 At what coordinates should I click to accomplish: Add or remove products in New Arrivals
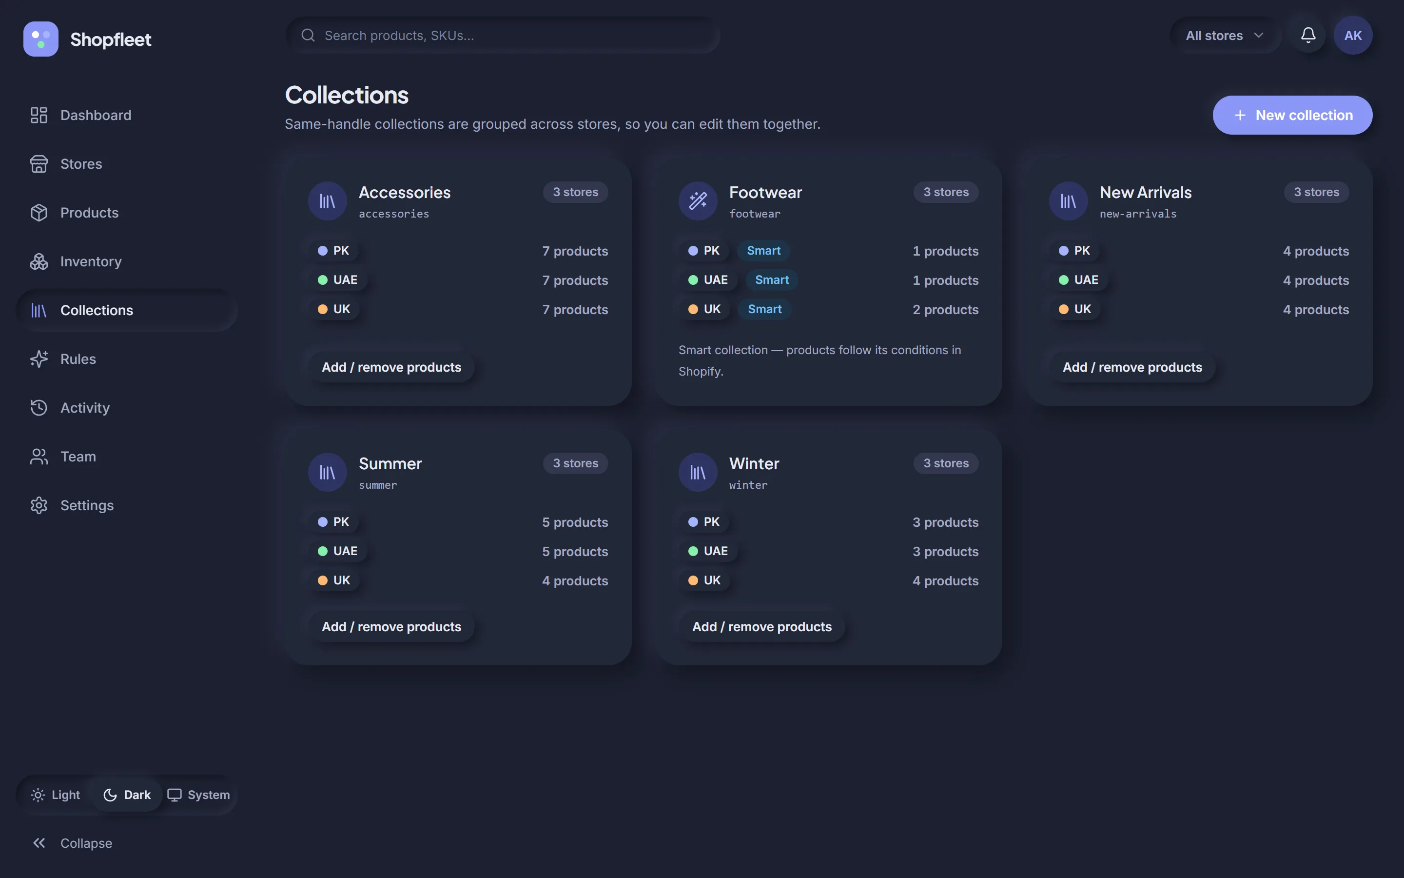click(1132, 367)
